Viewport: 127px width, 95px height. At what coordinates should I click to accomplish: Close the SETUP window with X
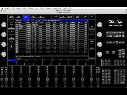click(87, 21)
